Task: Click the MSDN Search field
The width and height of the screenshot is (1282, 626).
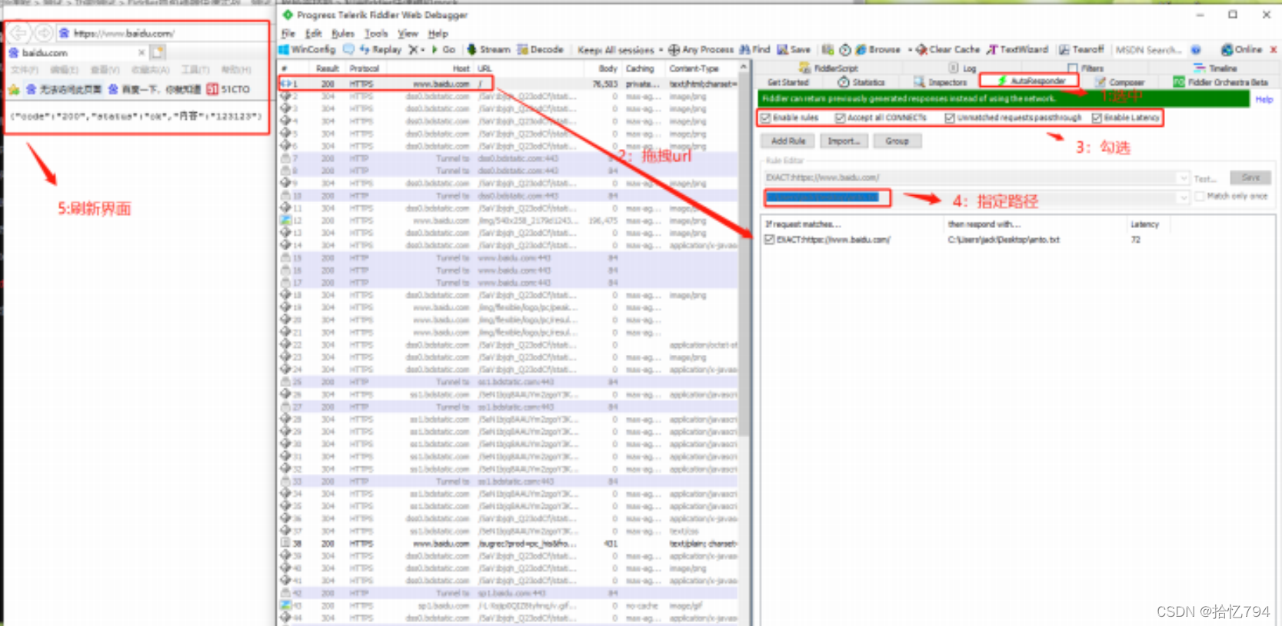Action: pyautogui.click(x=1148, y=50)
